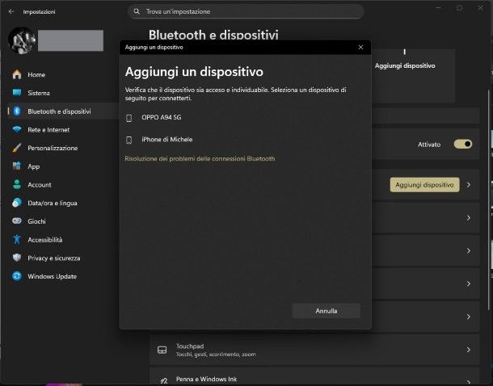Click the Touchpad icon in settings list
This screenshot has height=386, width=493.
(162, 350)
